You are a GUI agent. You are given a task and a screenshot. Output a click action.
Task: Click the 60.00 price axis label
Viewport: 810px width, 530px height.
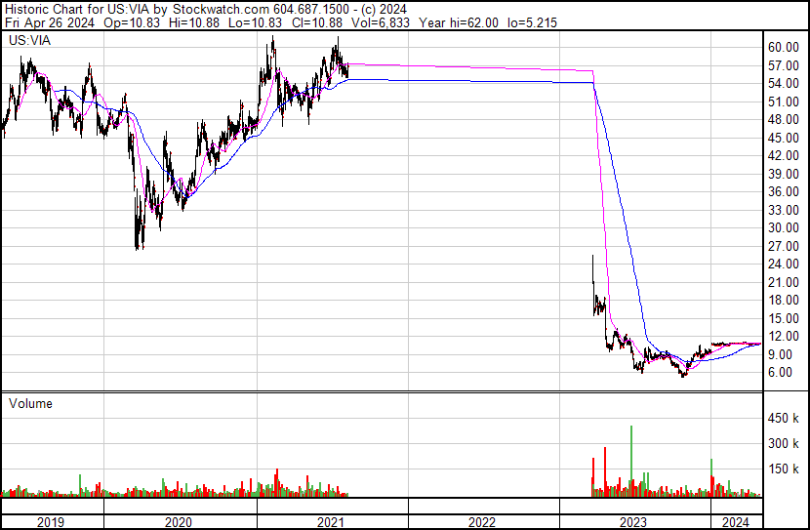784,47
